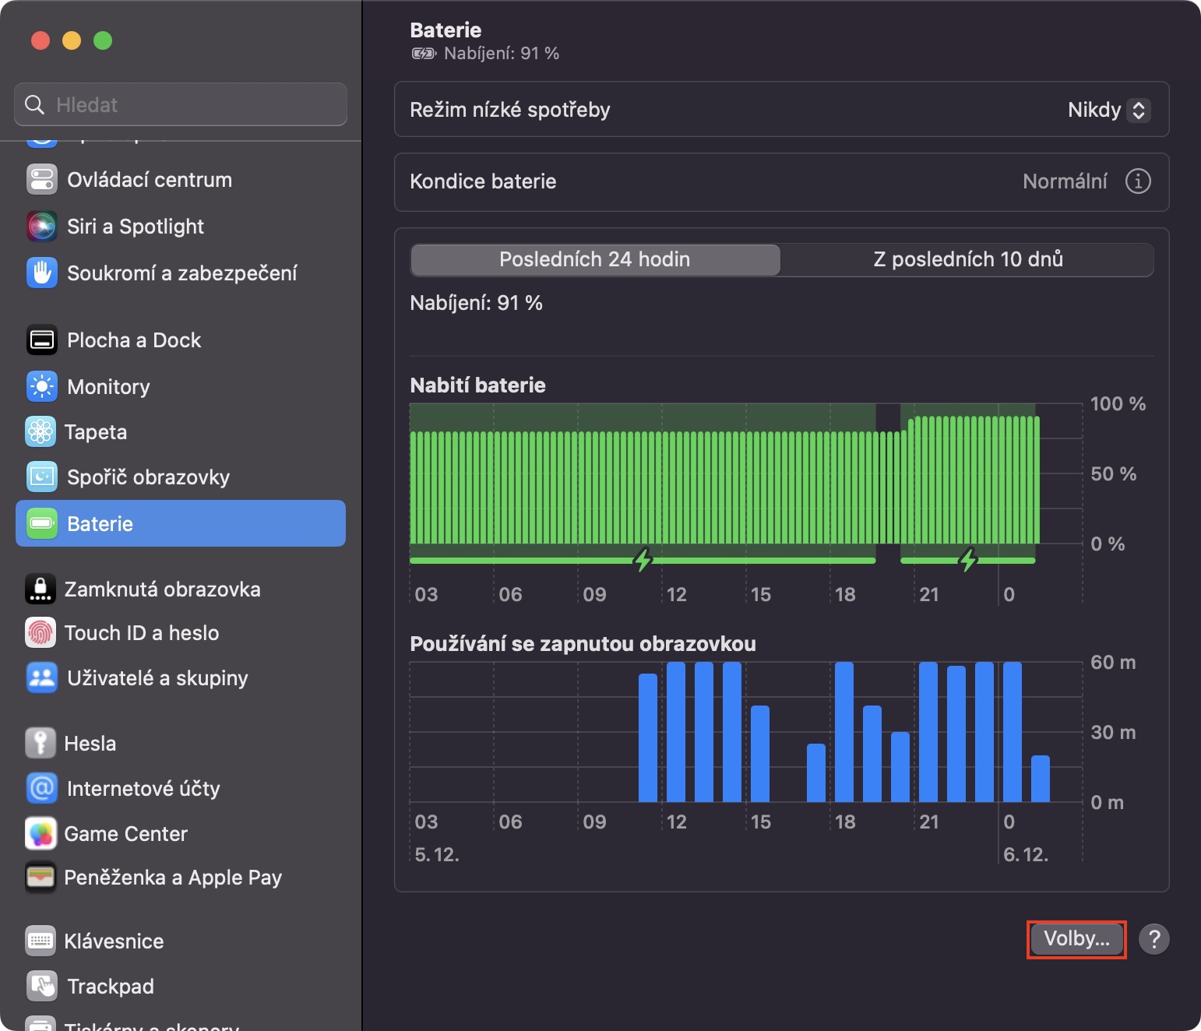
Task: Click the green fullscreen window button
Action: (x=103, y=40)
